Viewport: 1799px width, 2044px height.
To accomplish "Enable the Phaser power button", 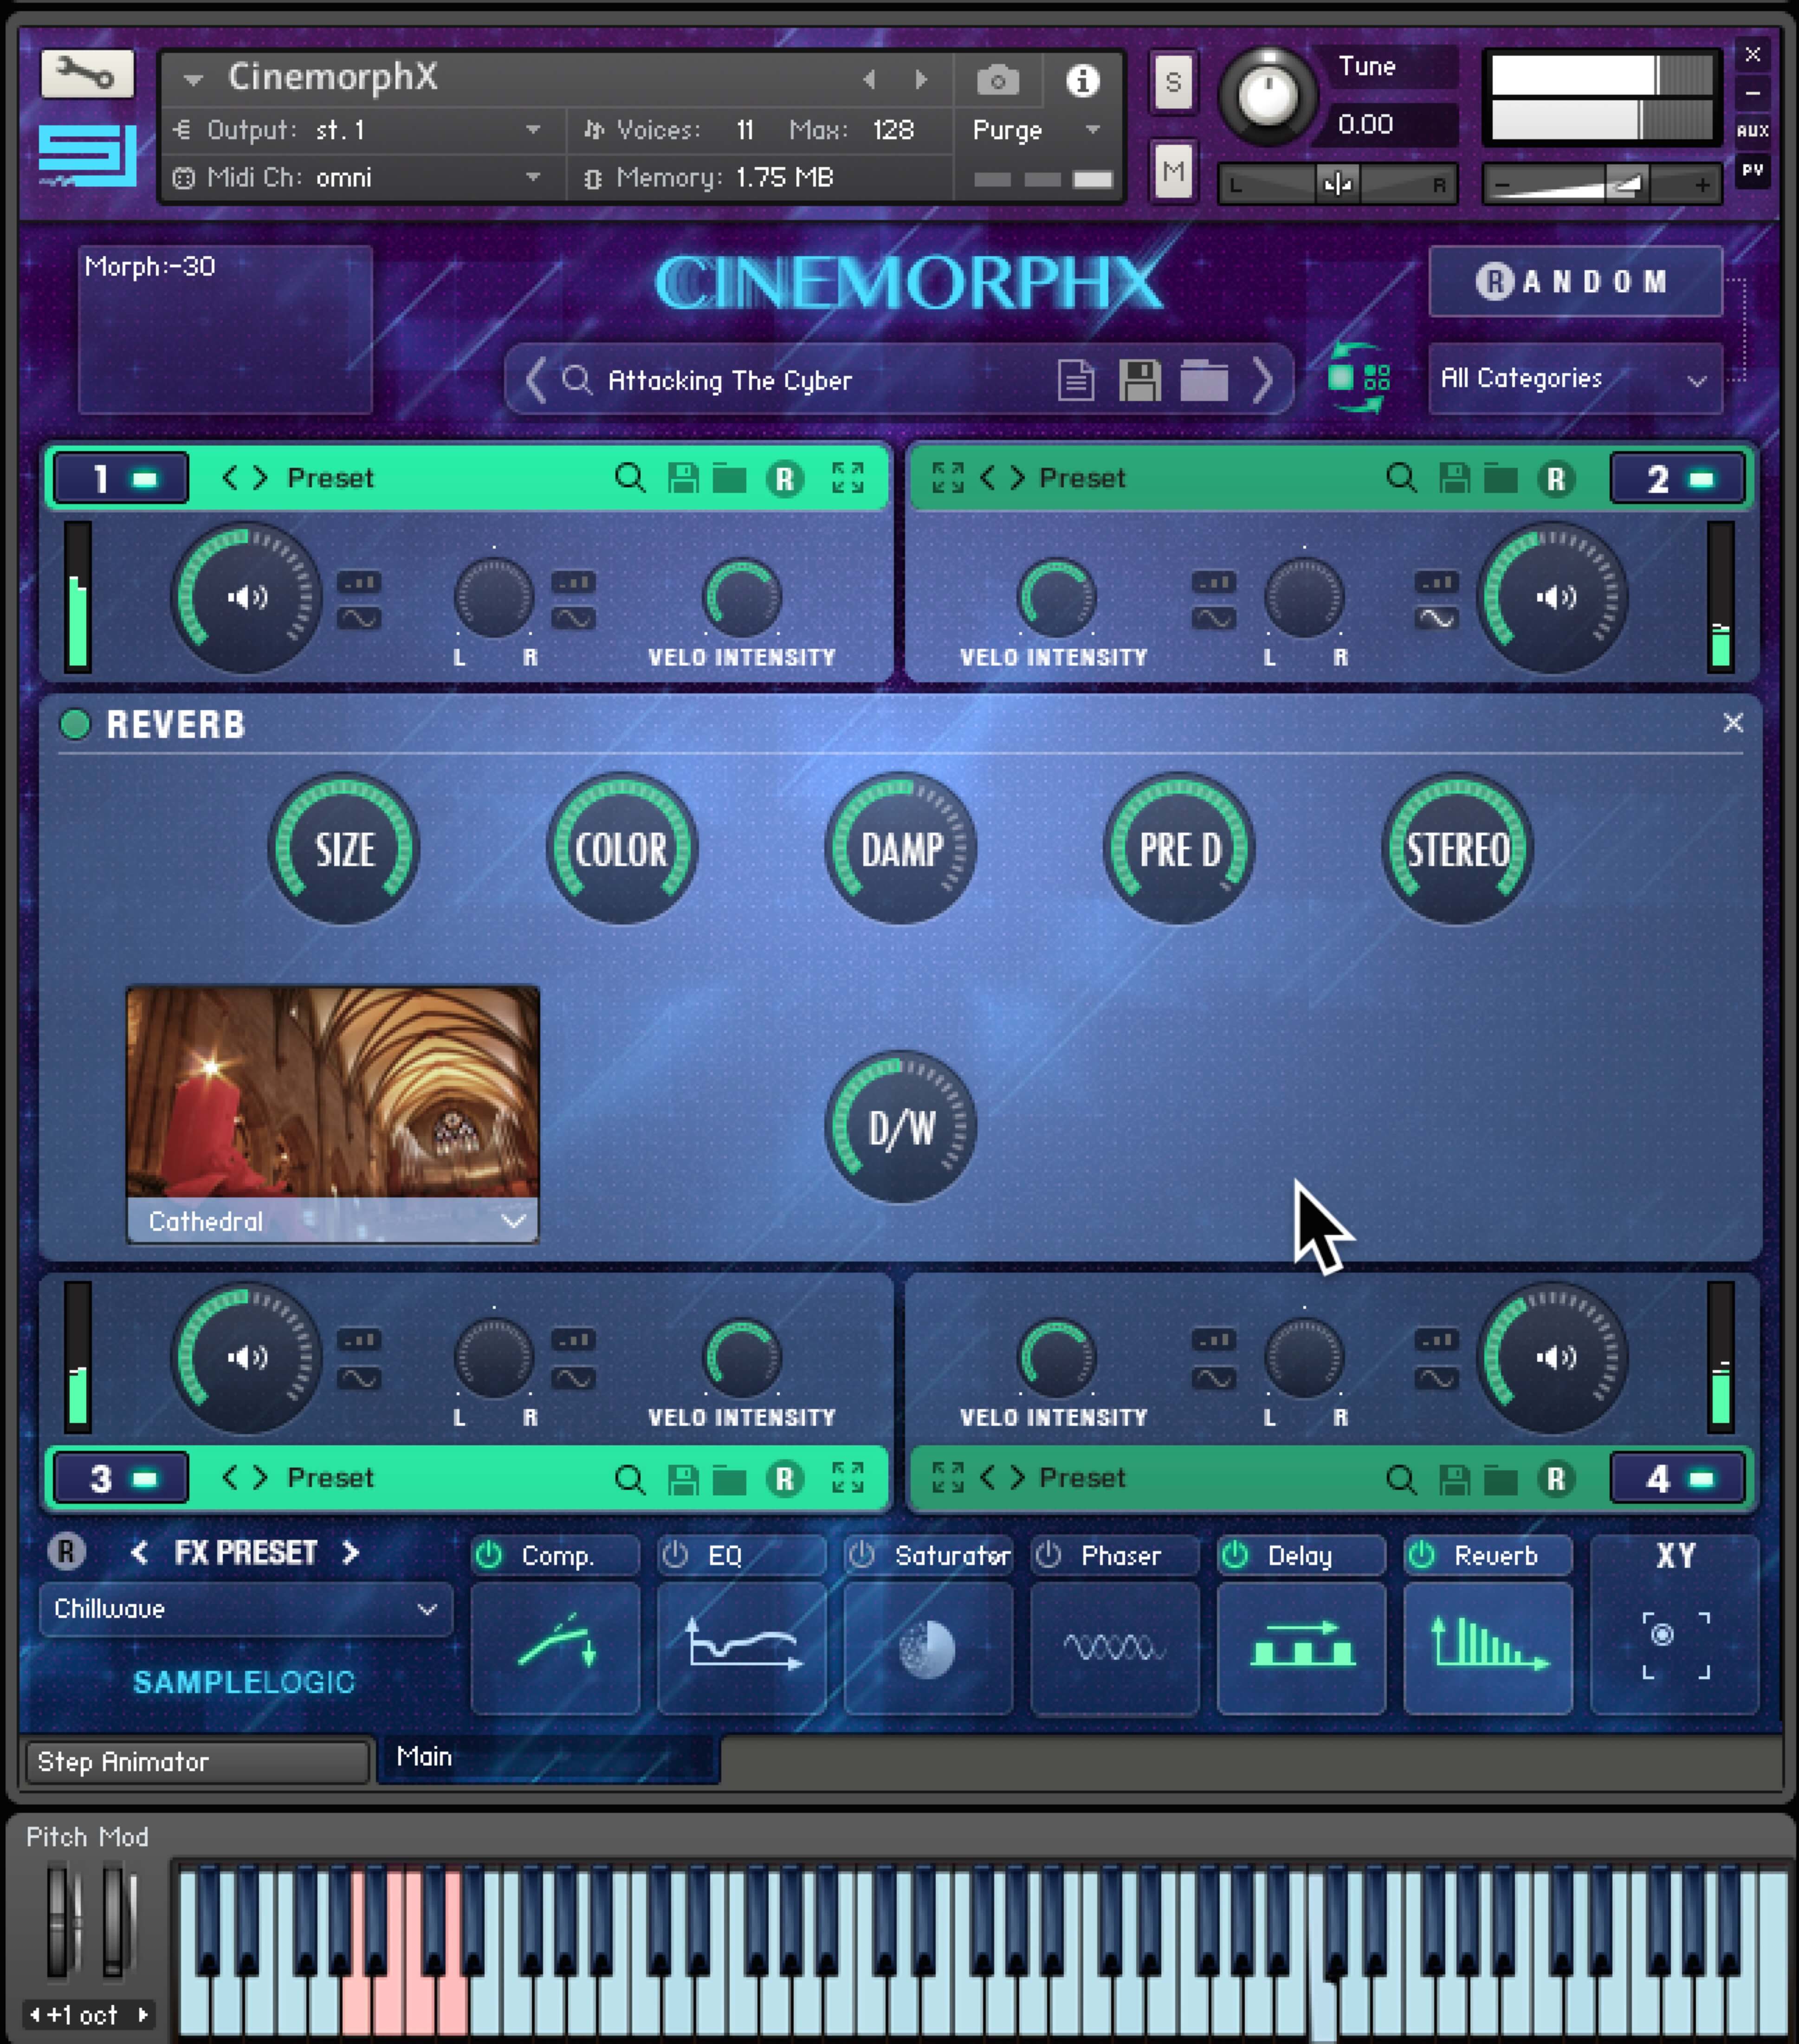I will pos(1048,1554).
